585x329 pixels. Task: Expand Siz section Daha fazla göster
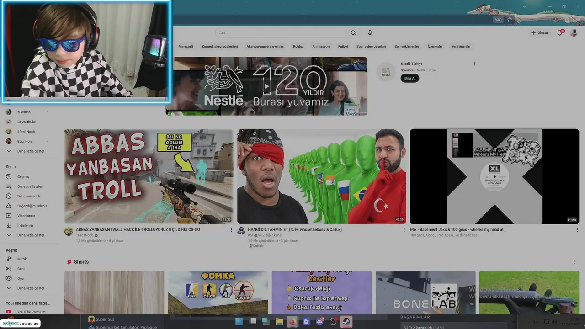30,235
